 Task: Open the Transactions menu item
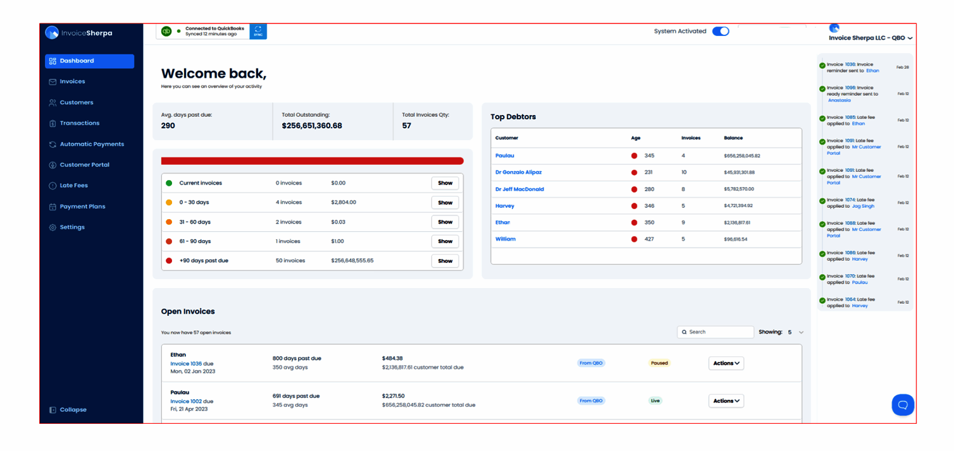[79, 123]
